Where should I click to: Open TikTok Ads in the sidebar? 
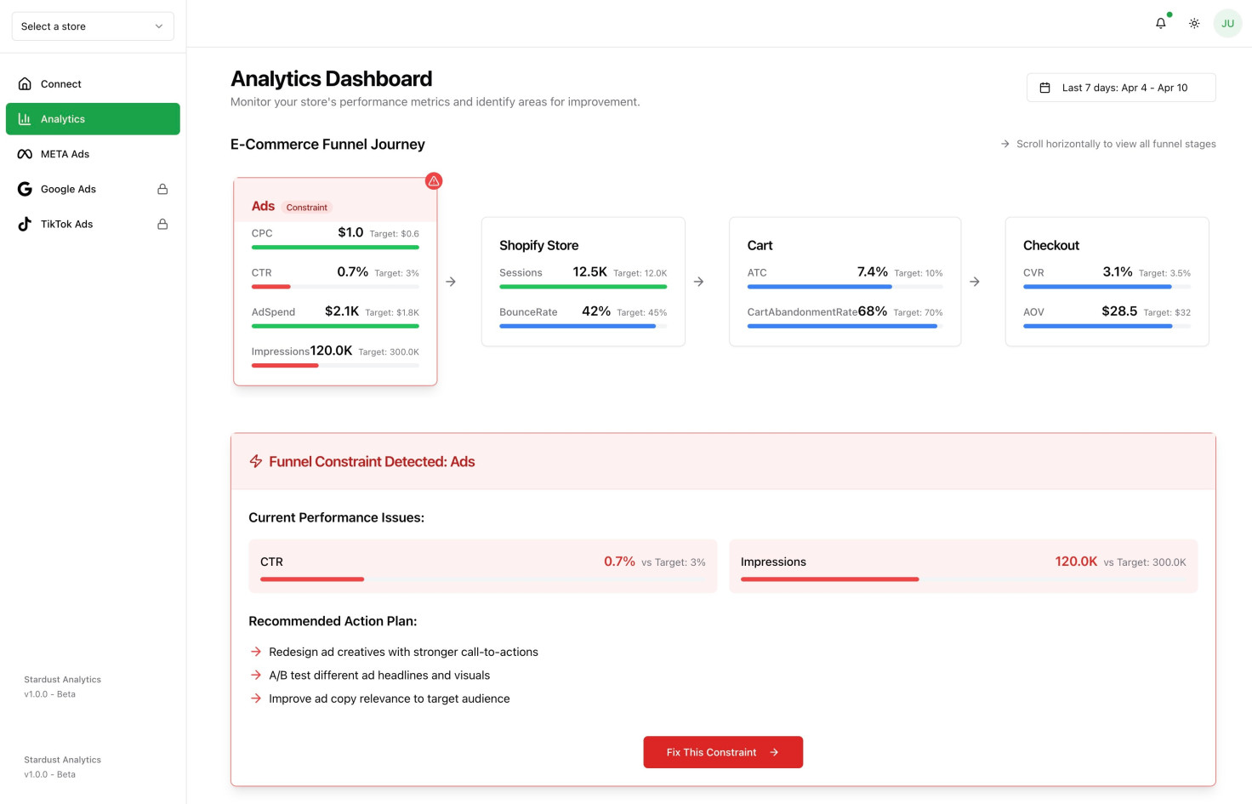pyautogui.click(x=67, y=225)
